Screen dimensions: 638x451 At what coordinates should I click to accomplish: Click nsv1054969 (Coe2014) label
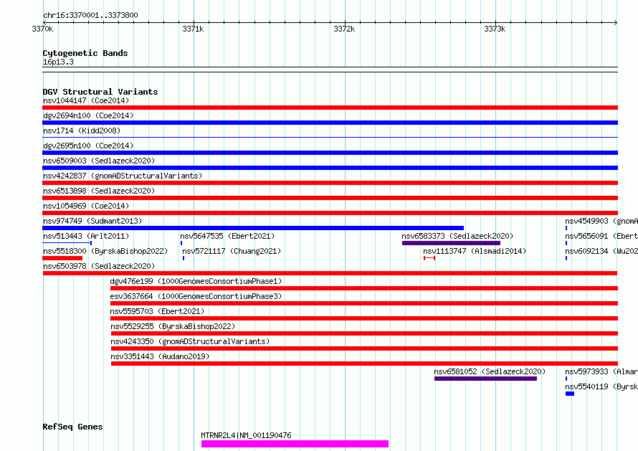point(86,206)
